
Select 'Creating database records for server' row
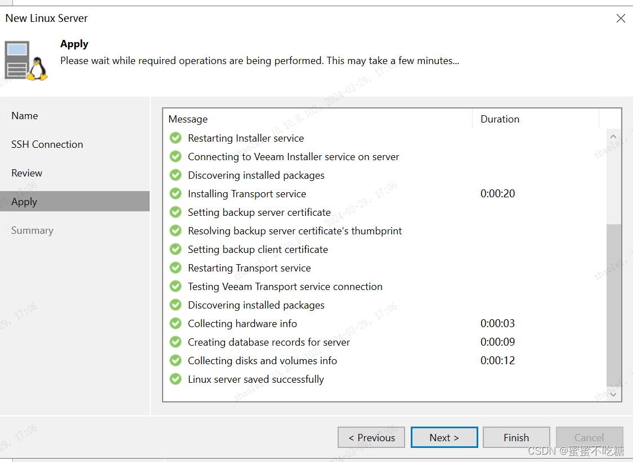pyautogui.click(x=385, y=342)
